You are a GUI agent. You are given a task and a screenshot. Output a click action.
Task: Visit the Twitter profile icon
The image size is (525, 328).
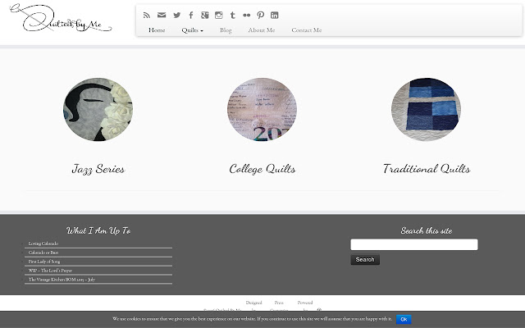[176, 15]
